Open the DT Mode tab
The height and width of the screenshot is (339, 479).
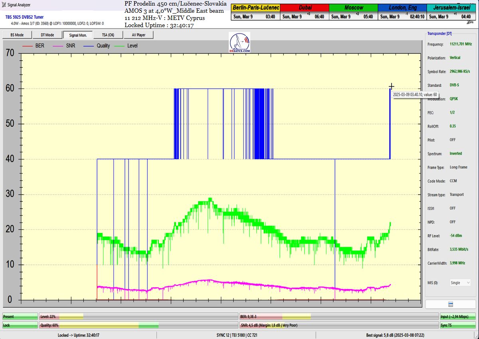point(47,35)
